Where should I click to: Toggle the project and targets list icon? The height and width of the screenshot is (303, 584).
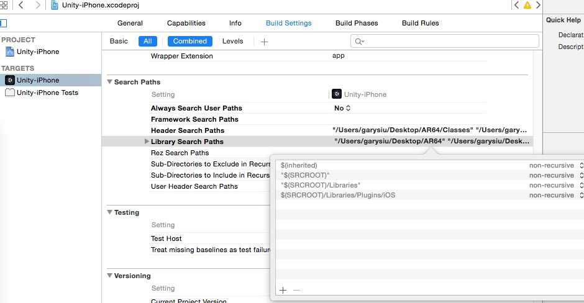pos(3,23)
